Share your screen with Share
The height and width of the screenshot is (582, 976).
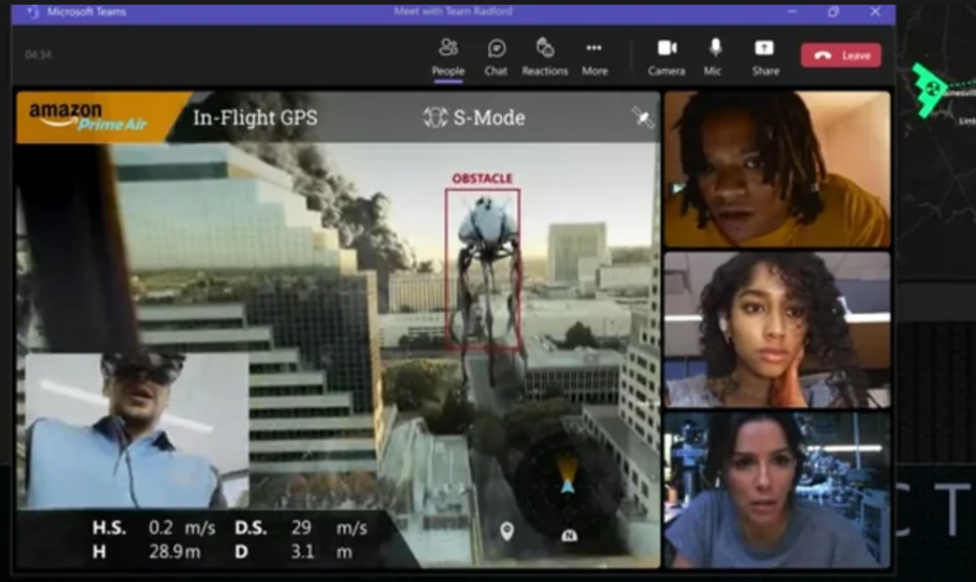pyautogui.click(x=765, y=57)
